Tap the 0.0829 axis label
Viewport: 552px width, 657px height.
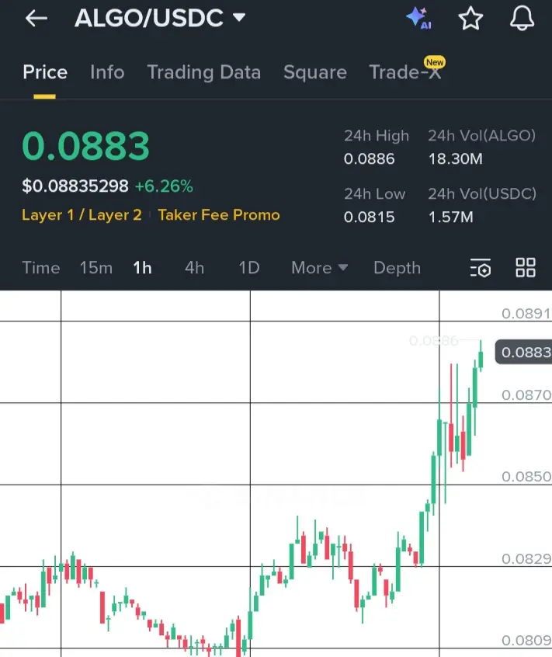pyautogui.click(x=526, y=558)
